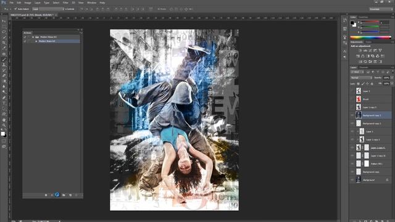
Task: Select the Hand tool
Action: coord(4,120)
